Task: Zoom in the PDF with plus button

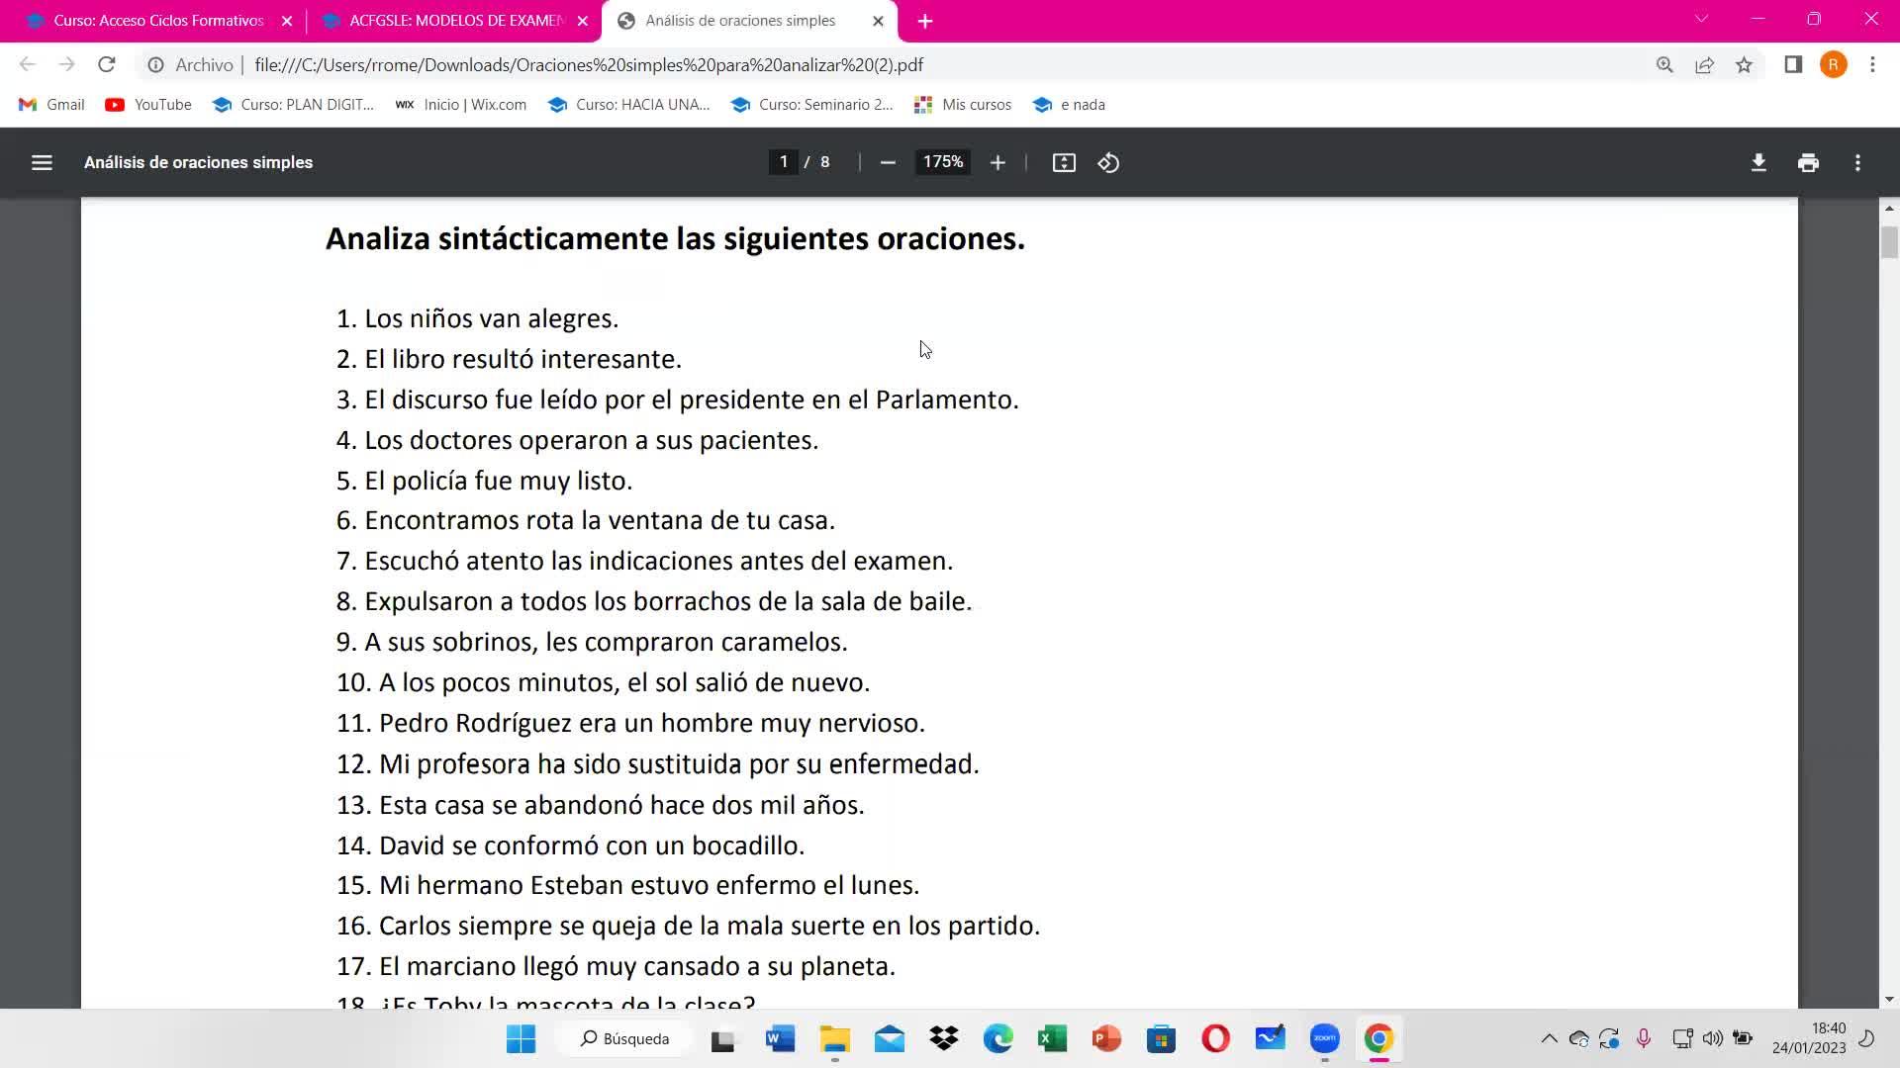Action: pyautogui.click(x=997, y=162)
